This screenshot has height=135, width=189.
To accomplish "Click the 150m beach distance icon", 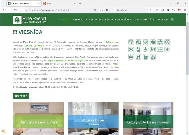I will (x=160, y=49).
